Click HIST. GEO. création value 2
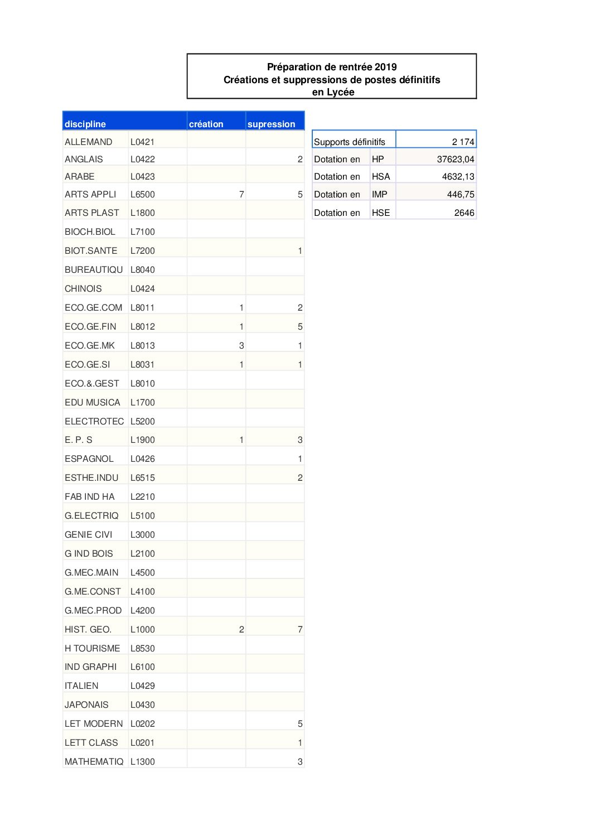Image resolution: width=590 pixels, height=835 pixels. 216,627
